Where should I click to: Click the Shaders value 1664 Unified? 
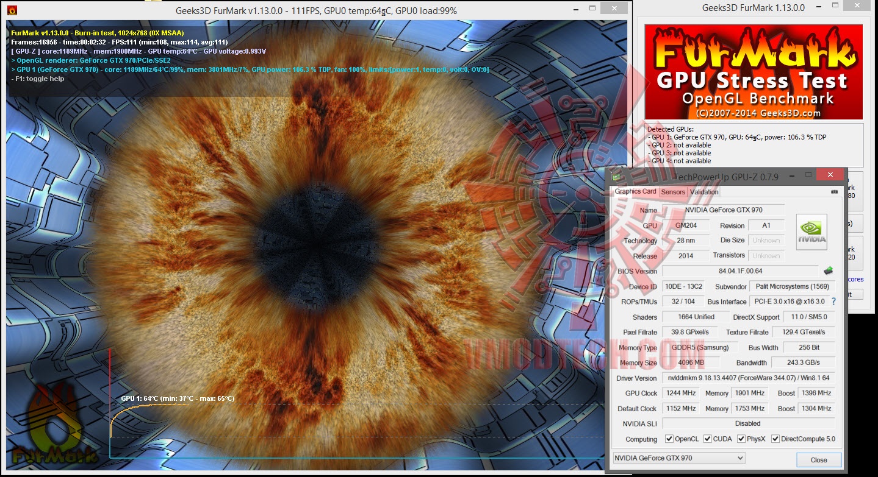[696, 317]
